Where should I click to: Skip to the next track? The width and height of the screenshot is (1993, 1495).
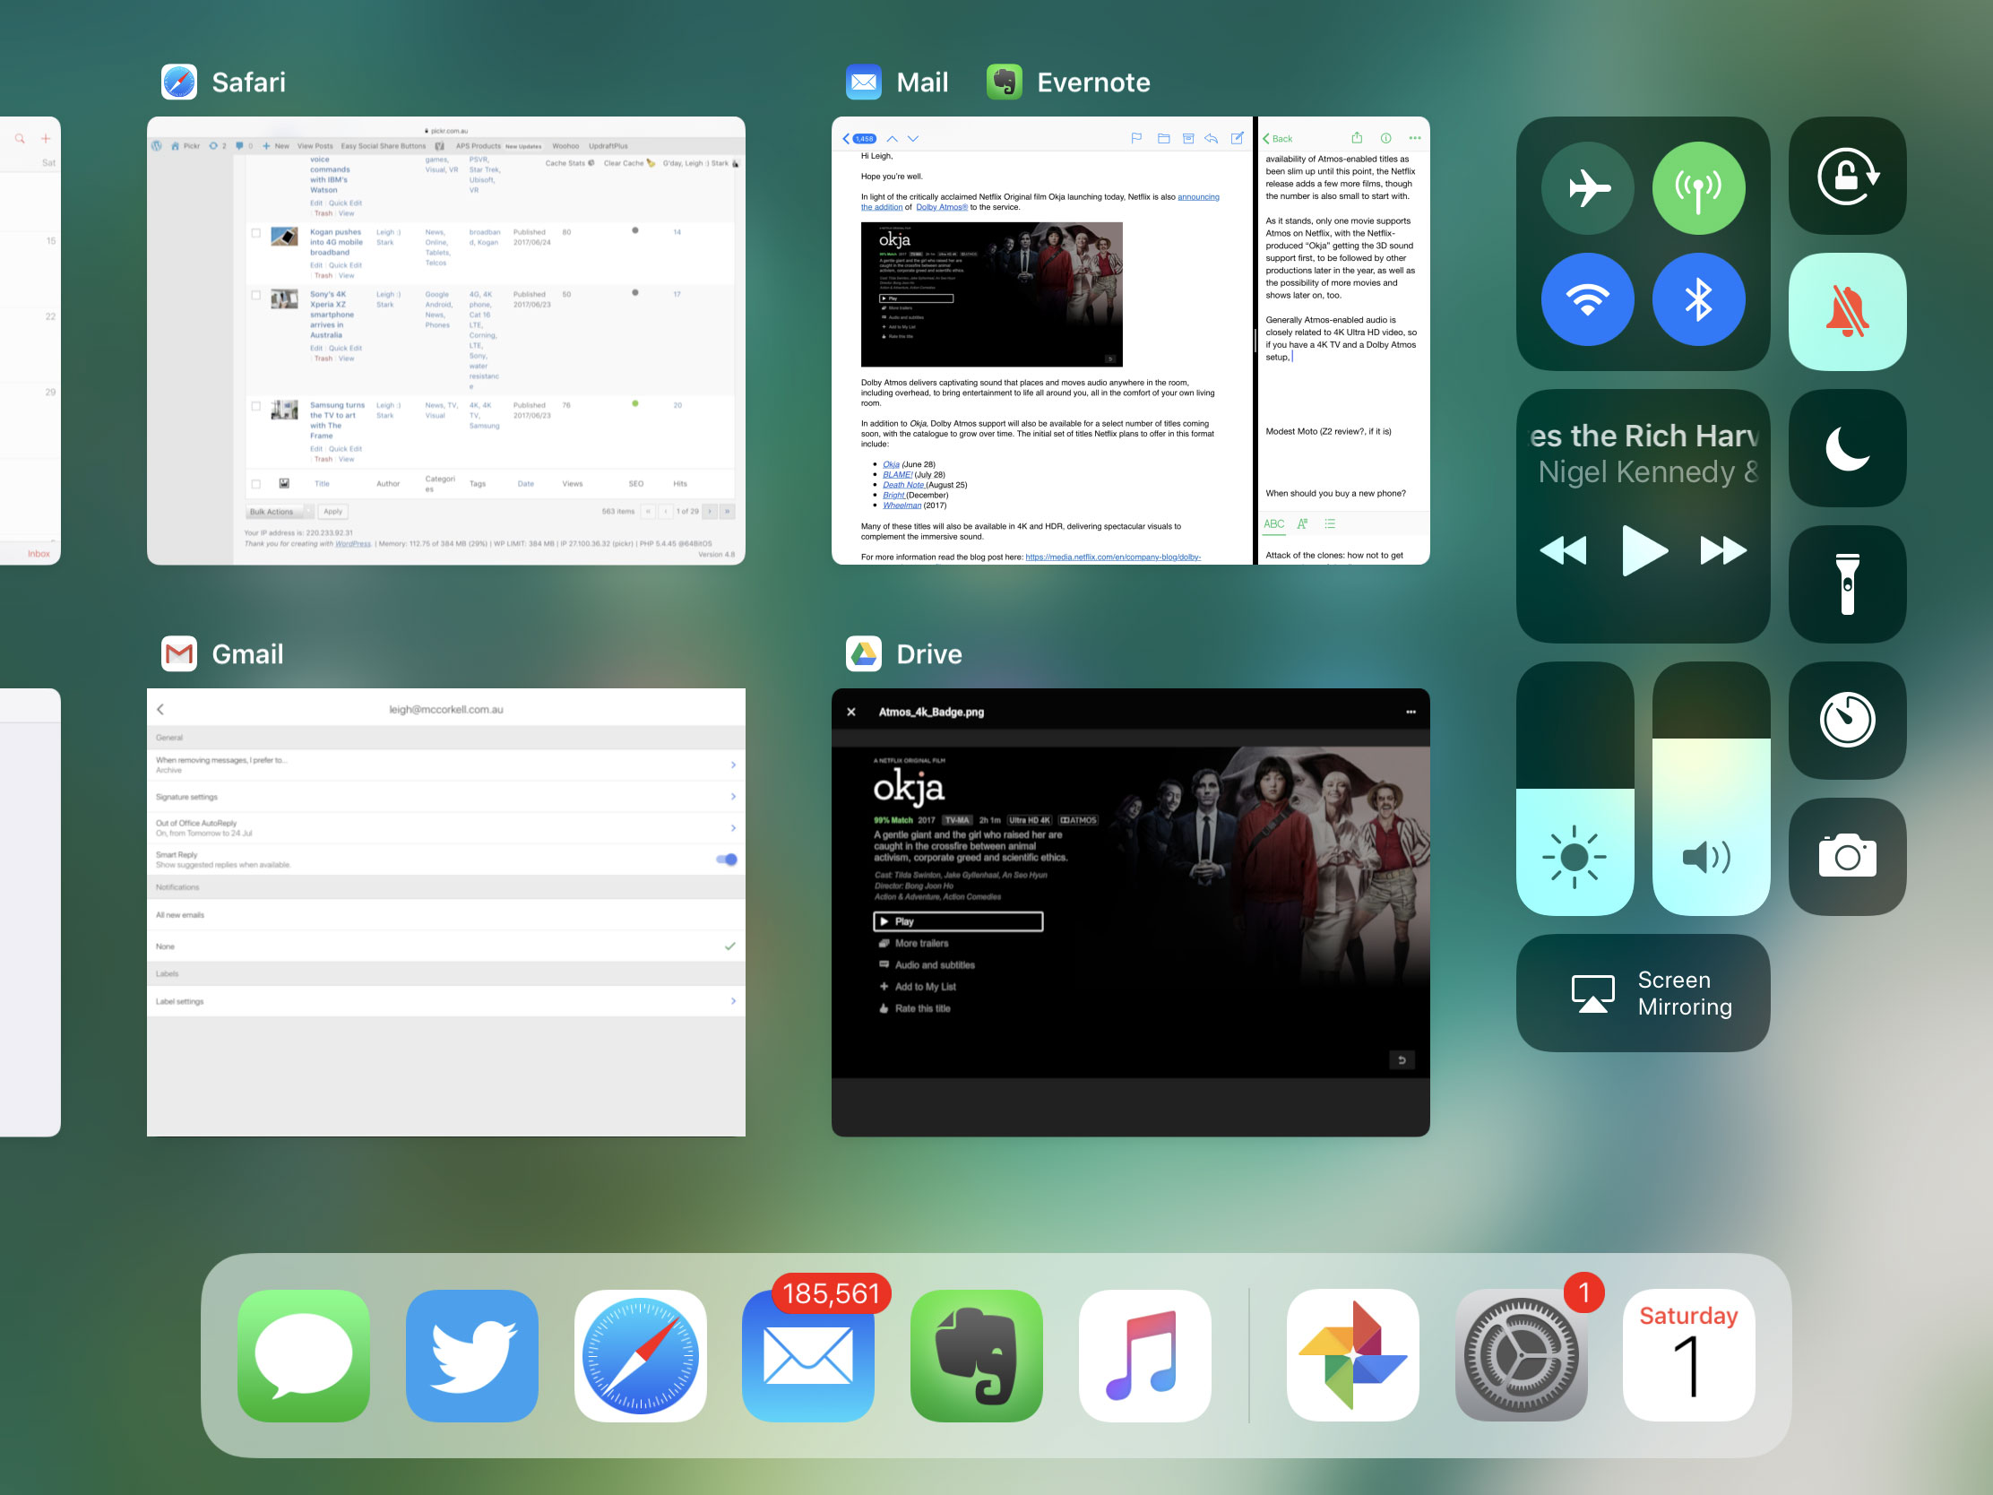1722,549
